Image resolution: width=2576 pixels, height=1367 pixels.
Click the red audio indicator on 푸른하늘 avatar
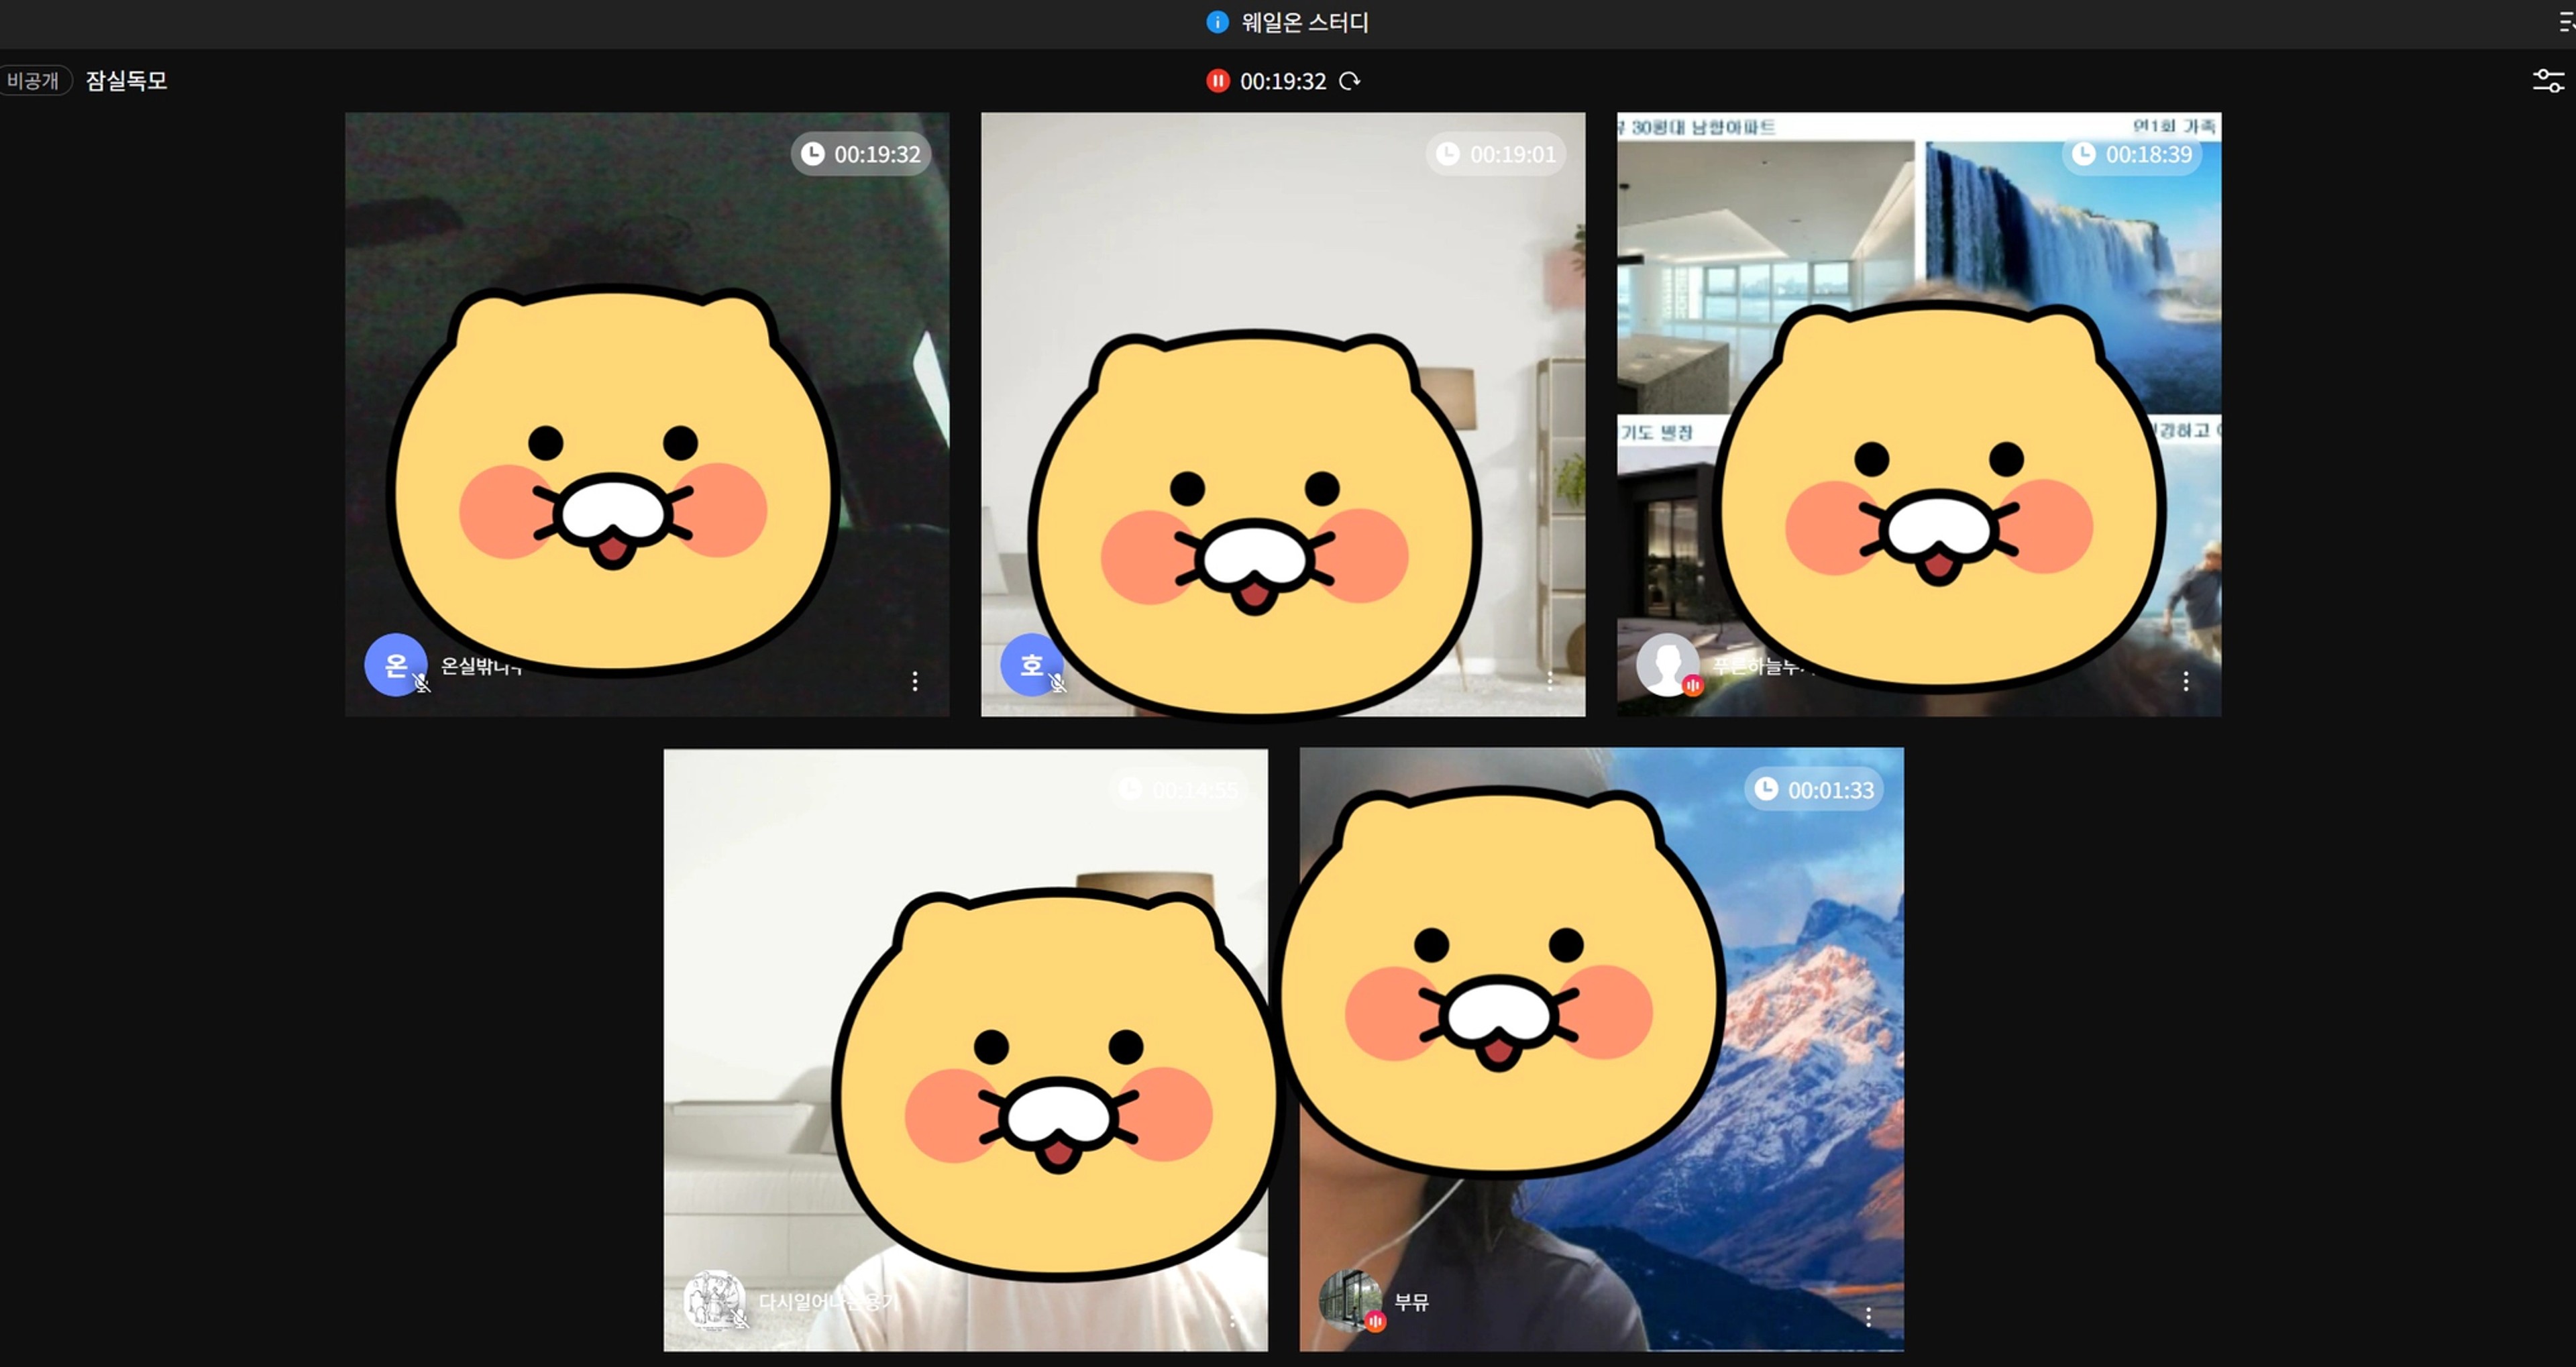click(1693, 685)
